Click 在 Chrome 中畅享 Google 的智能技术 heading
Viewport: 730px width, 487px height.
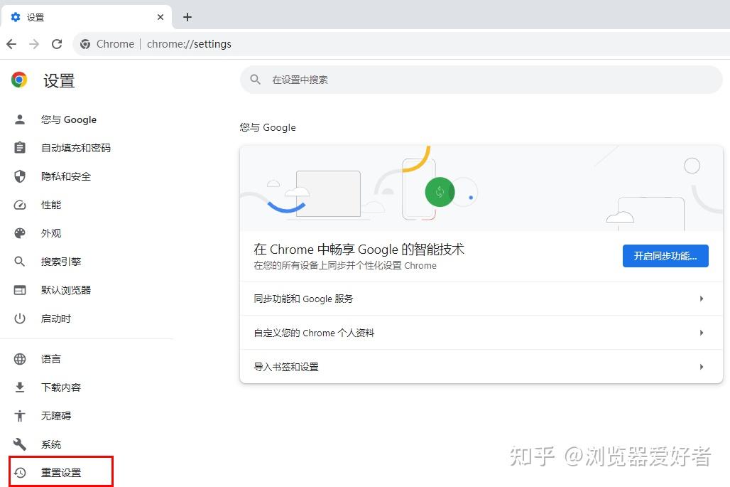tap(359, 250)
